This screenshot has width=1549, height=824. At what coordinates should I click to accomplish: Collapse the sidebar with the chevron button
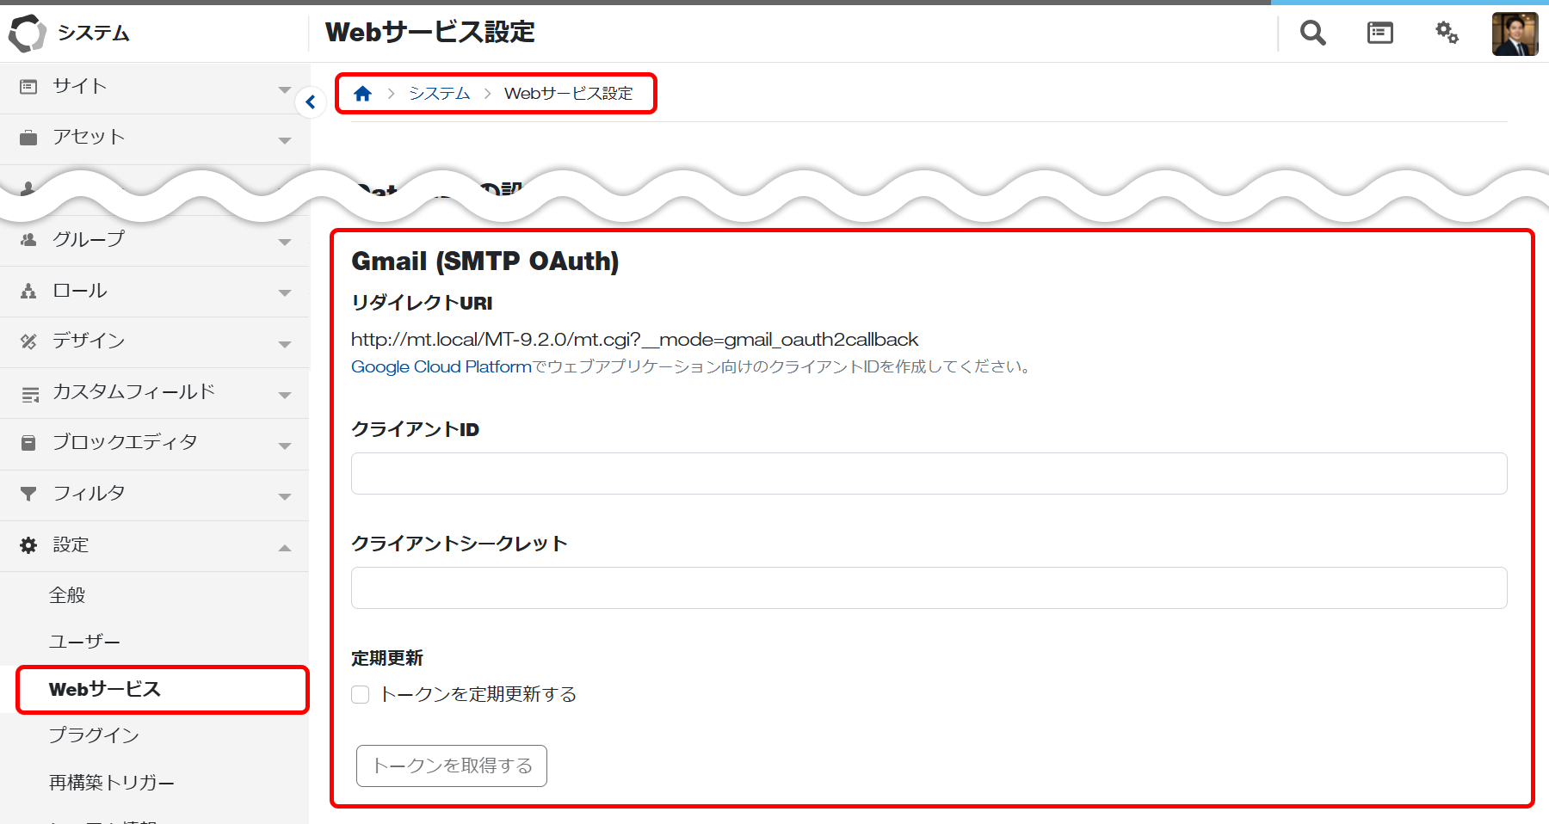(x=311, y=102)
